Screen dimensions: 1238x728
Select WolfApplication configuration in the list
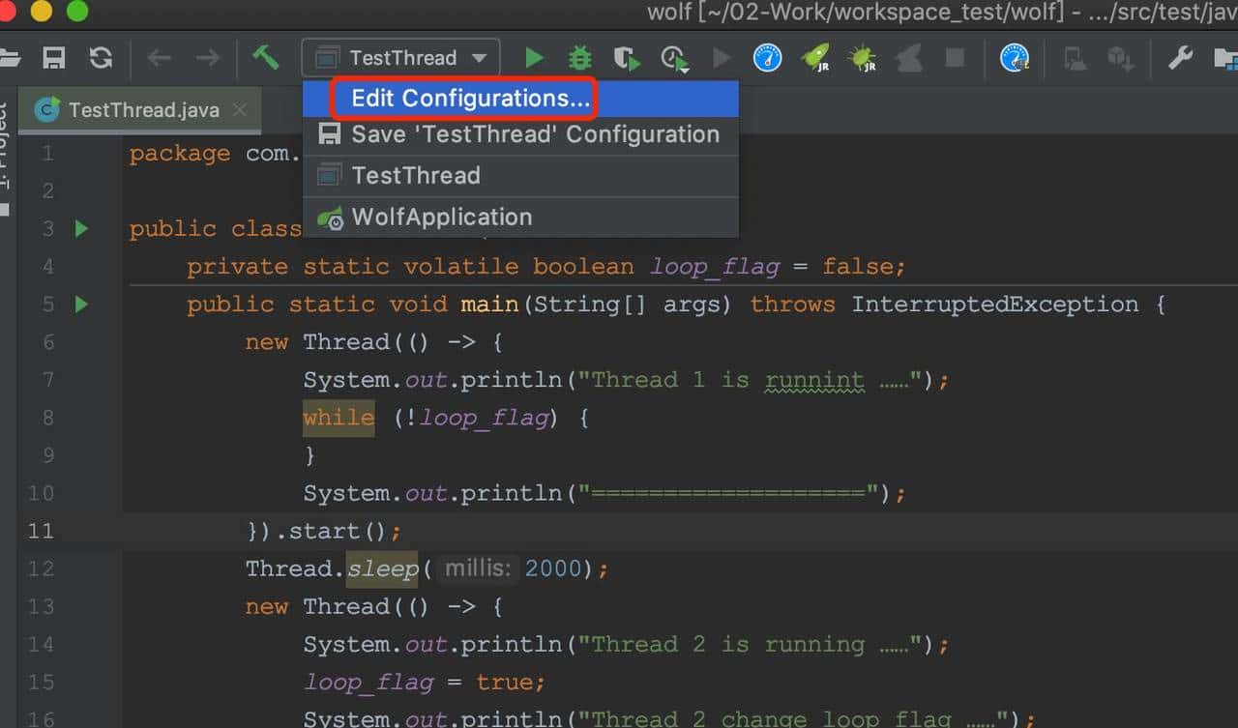tap(441, 218)
